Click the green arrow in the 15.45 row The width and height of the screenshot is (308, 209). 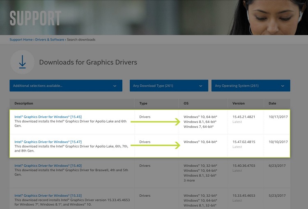155,122
